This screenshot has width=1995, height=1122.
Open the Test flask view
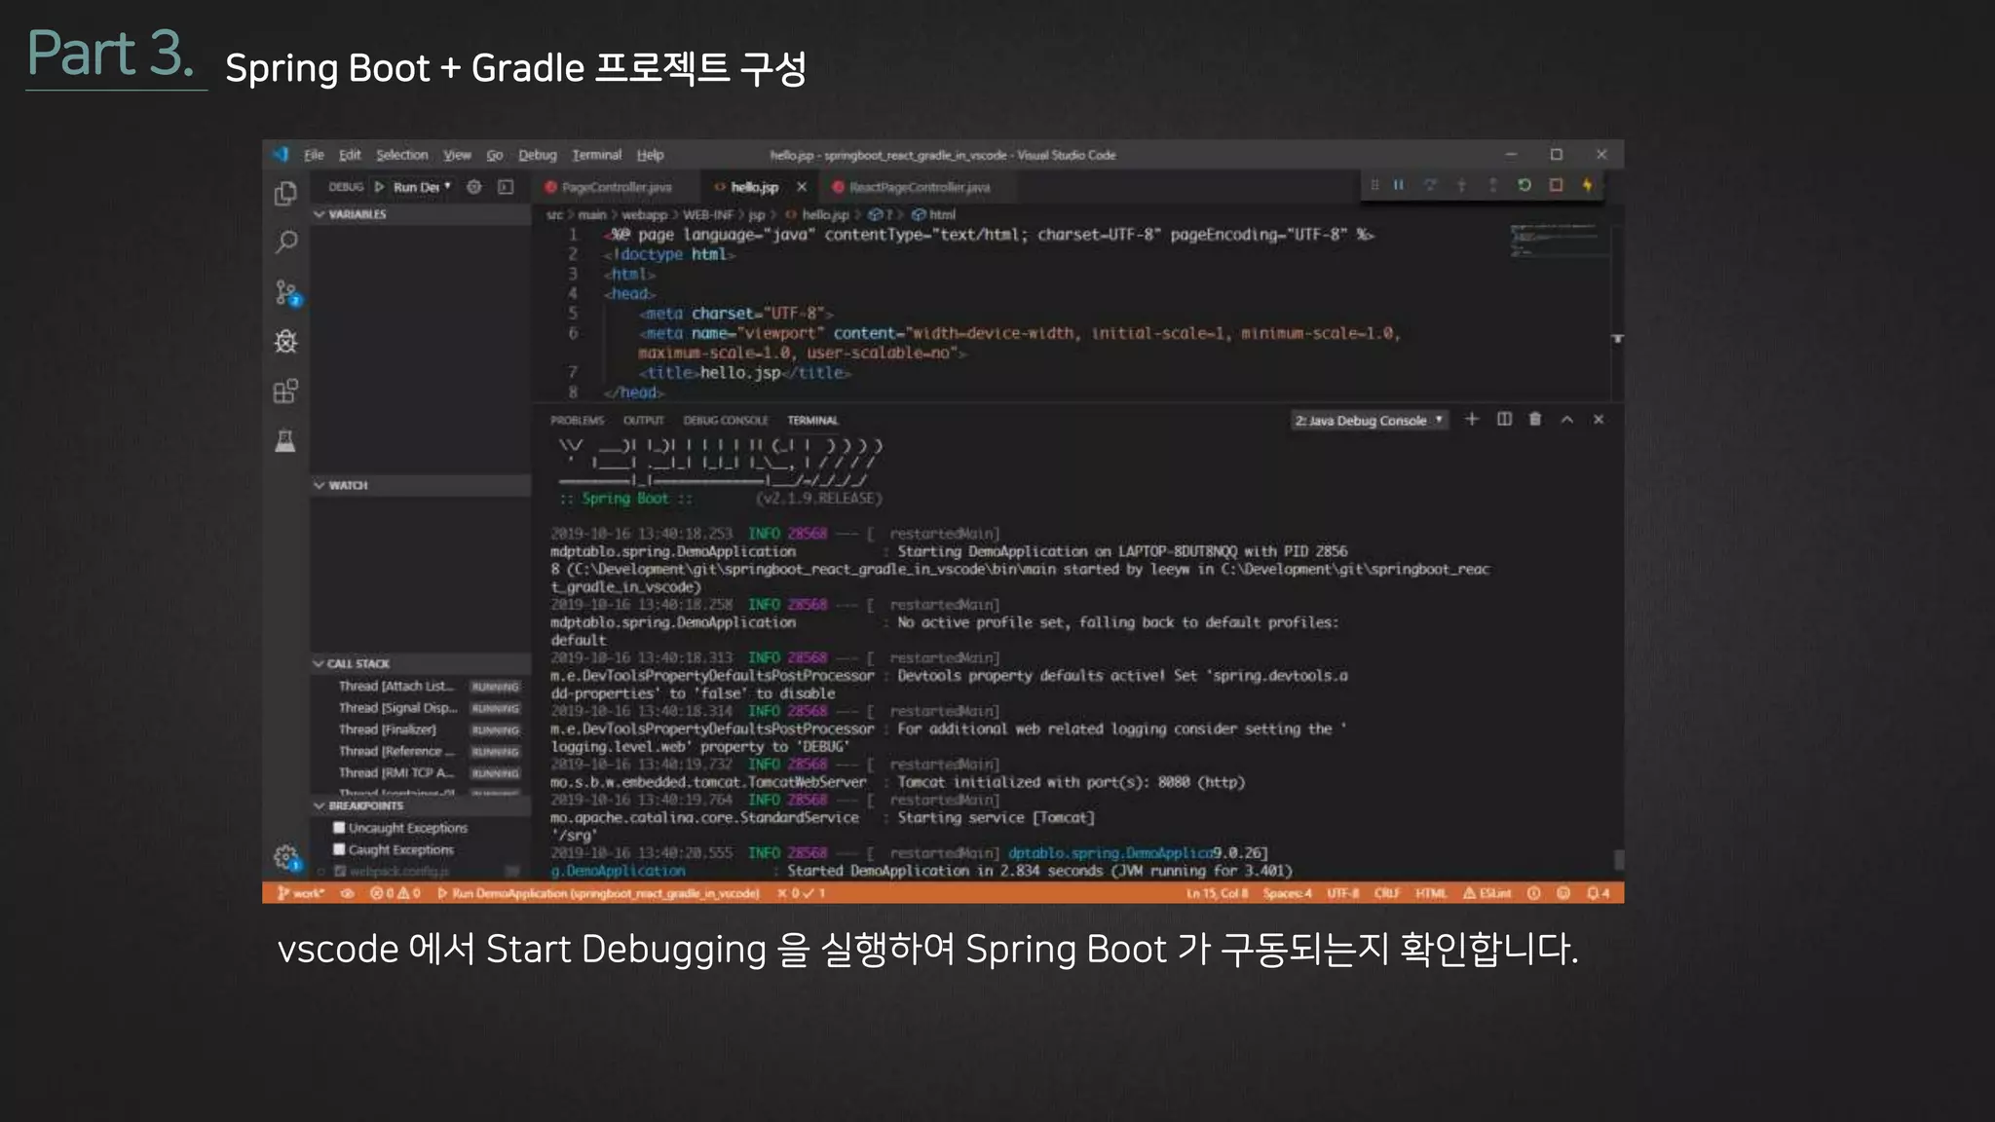[285, 441]
